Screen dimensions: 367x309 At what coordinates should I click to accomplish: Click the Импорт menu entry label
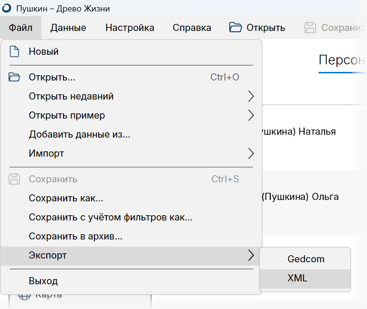(46, 153)
